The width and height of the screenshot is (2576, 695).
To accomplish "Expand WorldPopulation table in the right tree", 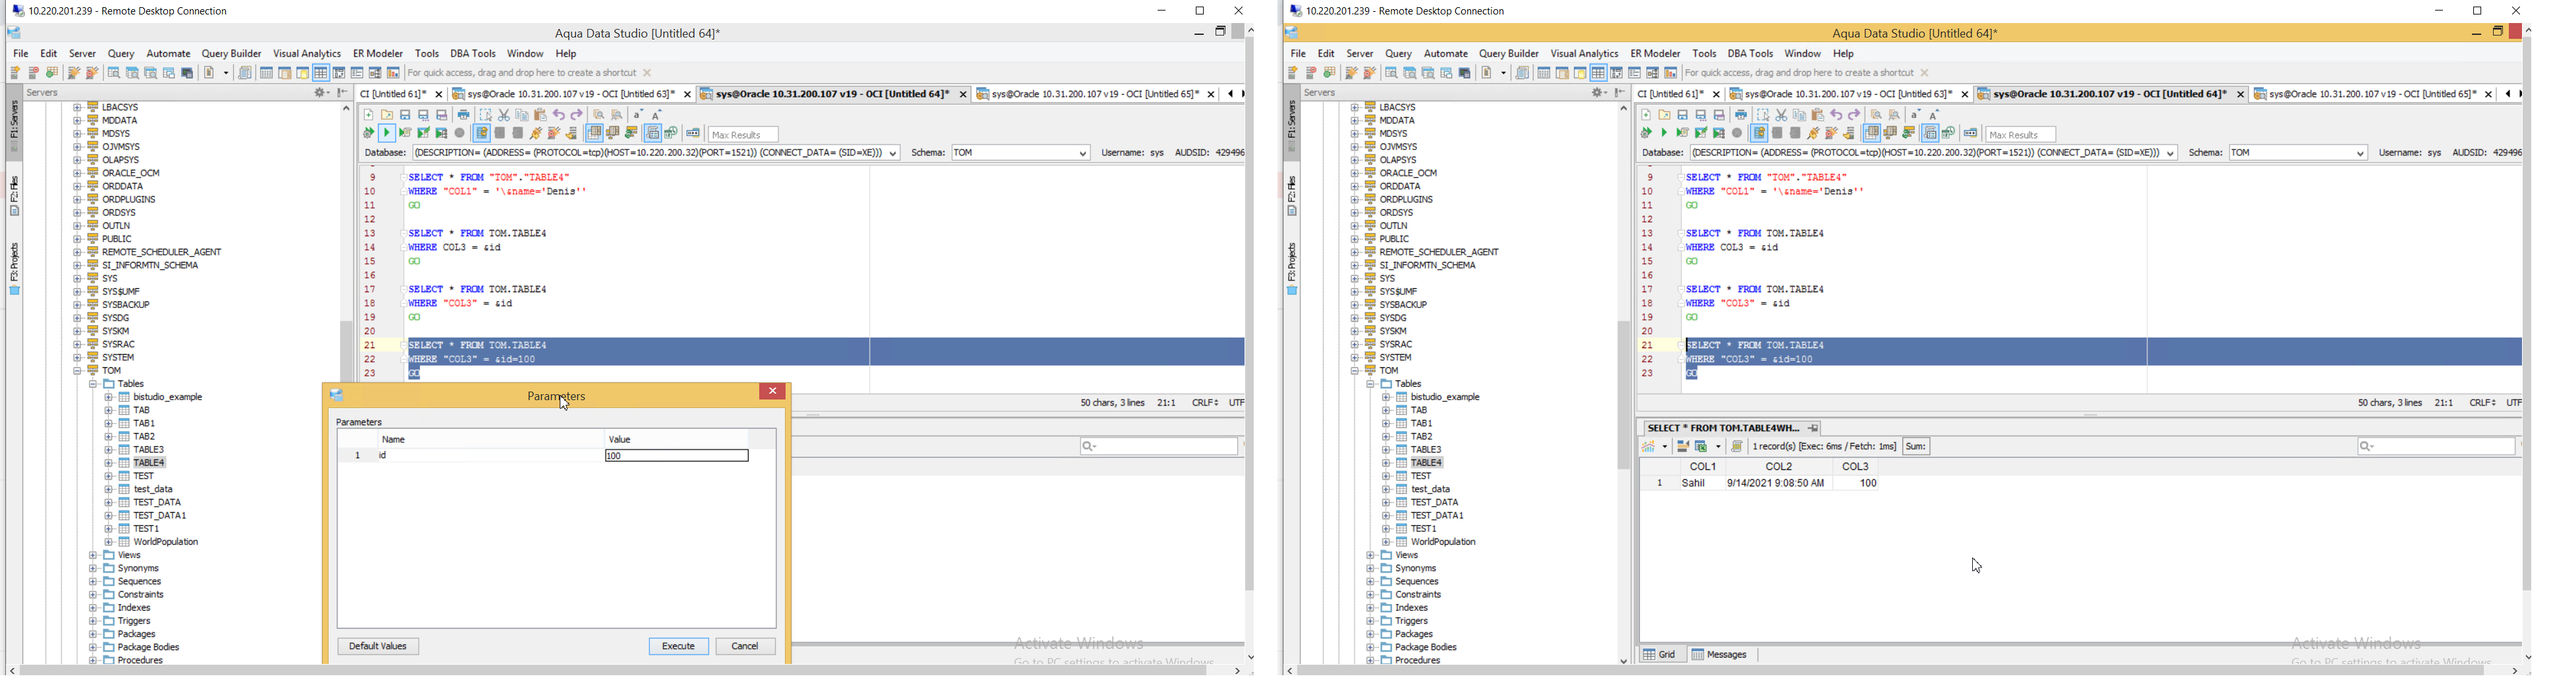I will coord(1387,542).
